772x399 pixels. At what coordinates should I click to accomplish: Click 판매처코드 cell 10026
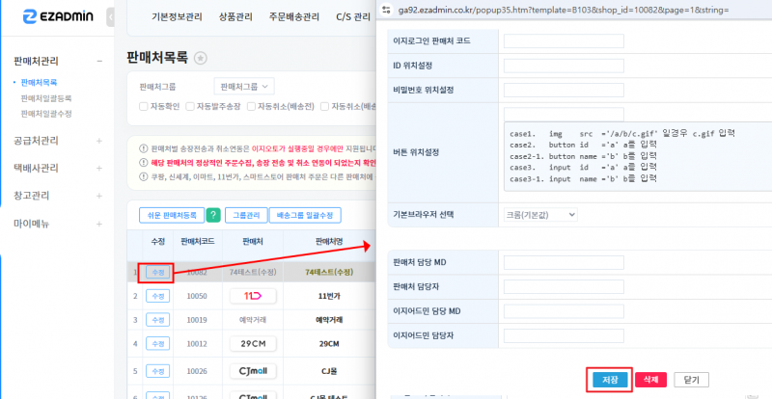click(x=197, y=371)
